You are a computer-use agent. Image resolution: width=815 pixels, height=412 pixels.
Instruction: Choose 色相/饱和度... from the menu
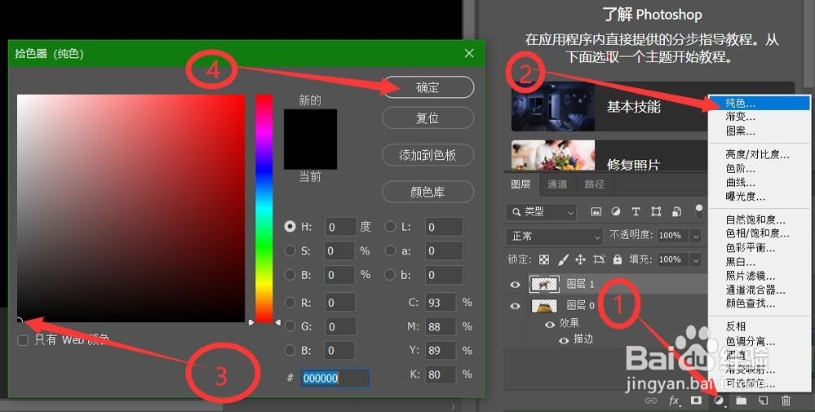click(759, 233)
